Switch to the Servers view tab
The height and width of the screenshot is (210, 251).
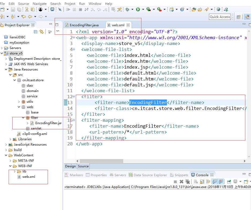[x=118, y=175]
